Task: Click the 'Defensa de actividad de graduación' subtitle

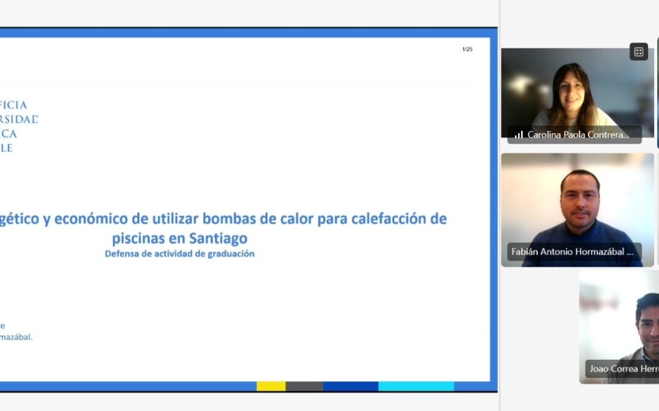Action: [x=179, y=254]
